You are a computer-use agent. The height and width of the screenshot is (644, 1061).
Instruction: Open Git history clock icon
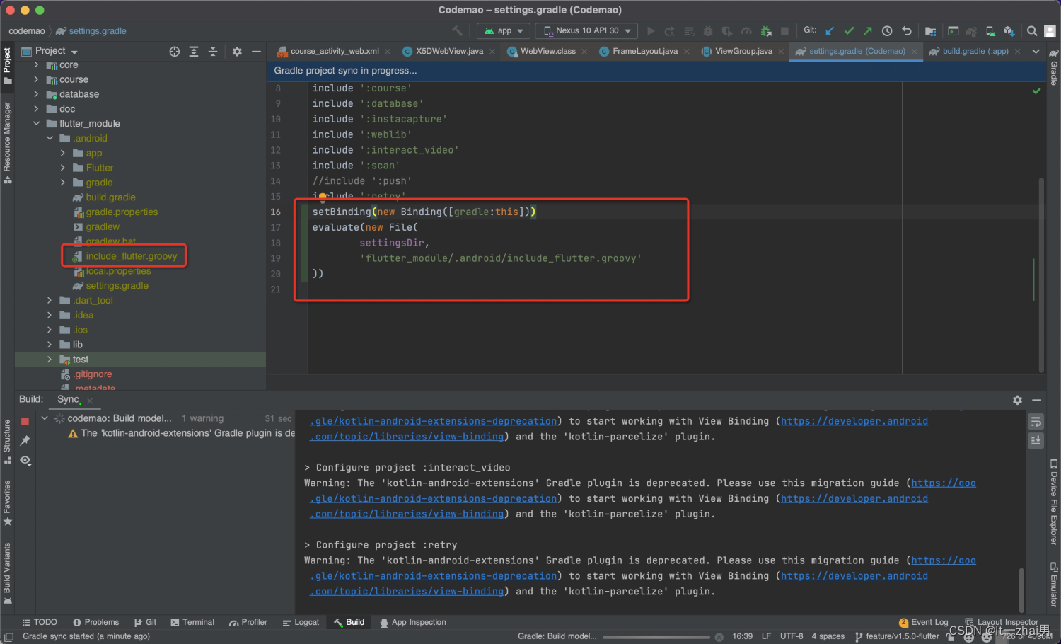pos(887,31)
